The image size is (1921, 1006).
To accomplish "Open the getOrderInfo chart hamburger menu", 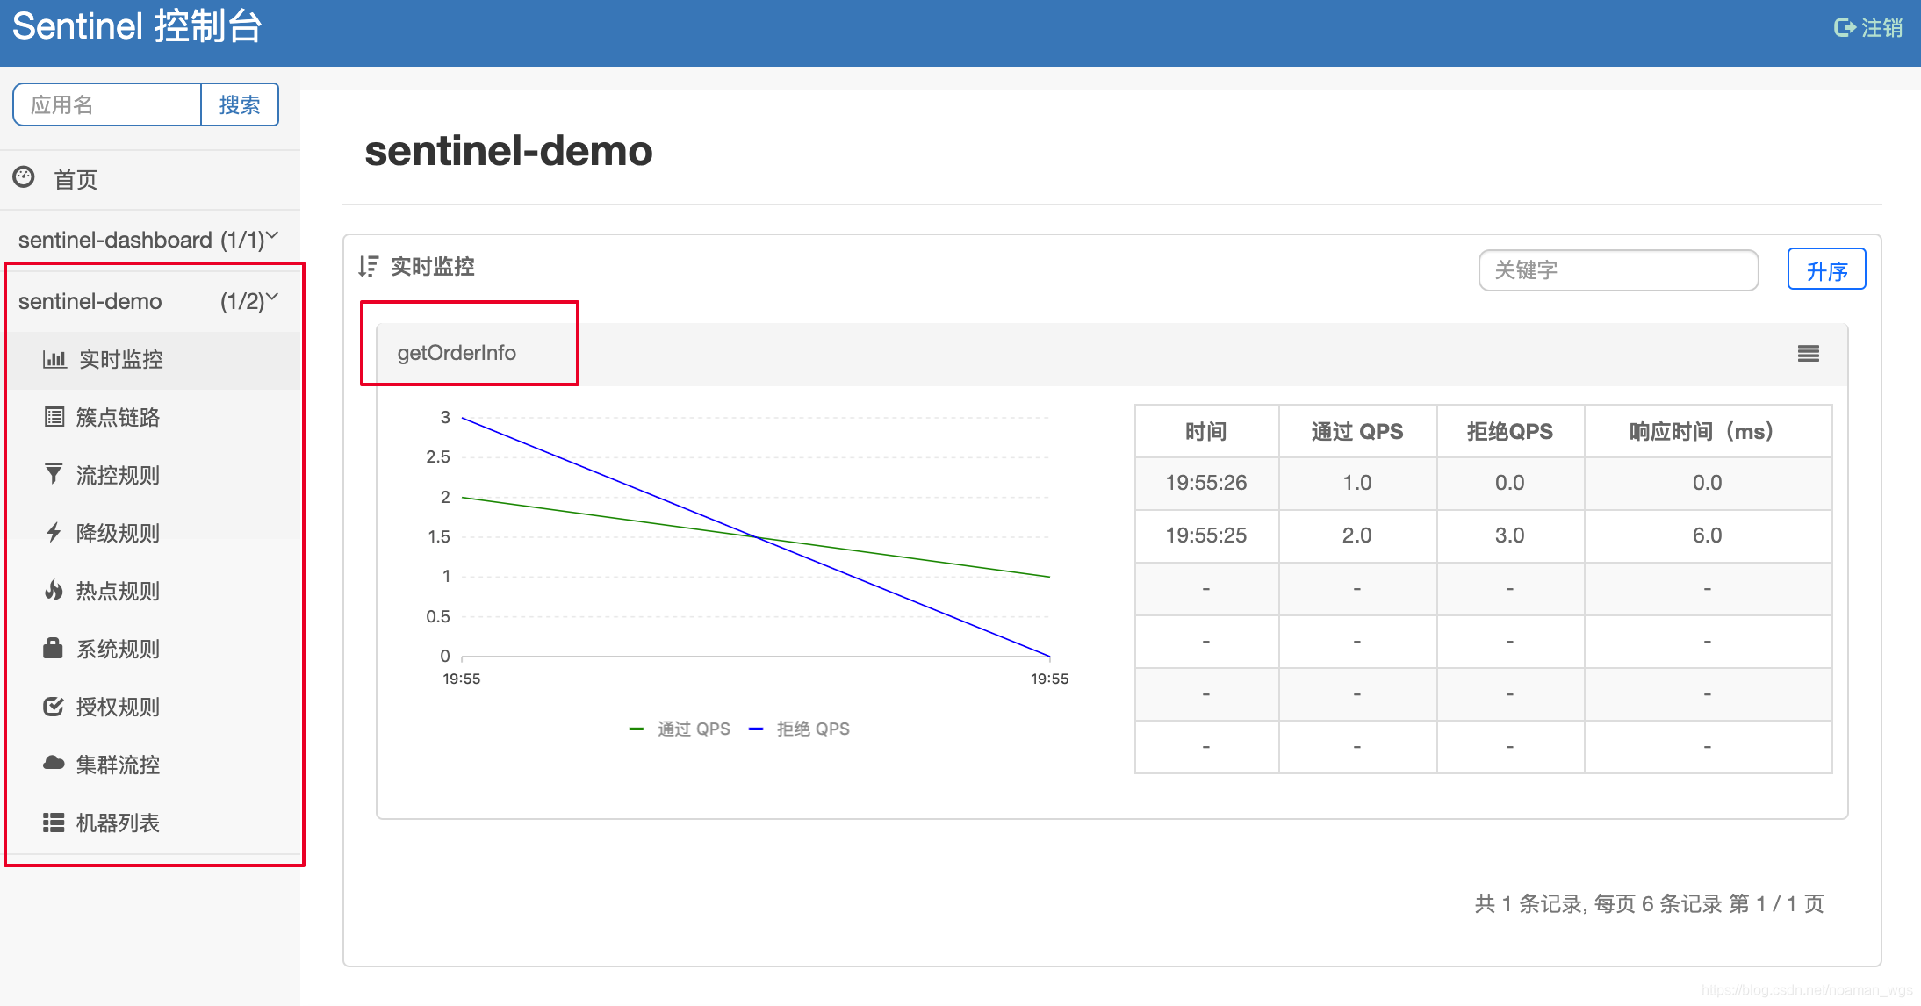I will point(1808,354).
